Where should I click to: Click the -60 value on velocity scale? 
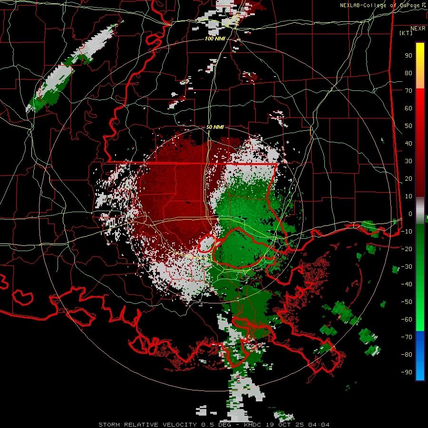(407, 320)
